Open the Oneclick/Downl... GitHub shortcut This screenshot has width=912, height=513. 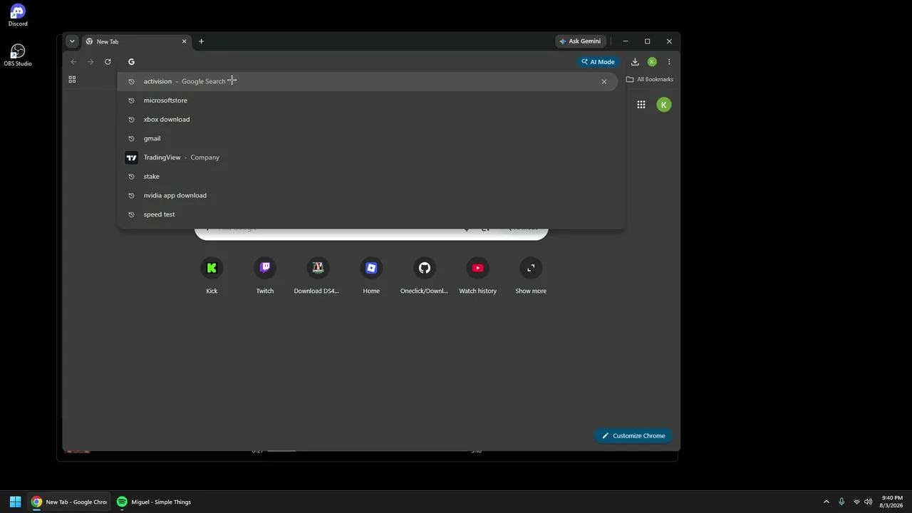pyautogui.click(x=425, y=276)
